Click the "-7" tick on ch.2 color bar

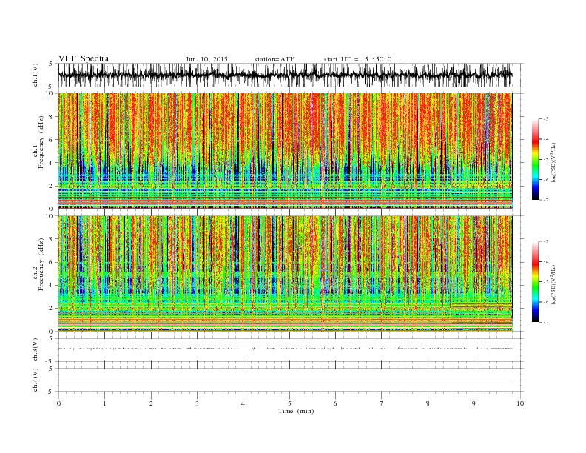tap(545, 322)
